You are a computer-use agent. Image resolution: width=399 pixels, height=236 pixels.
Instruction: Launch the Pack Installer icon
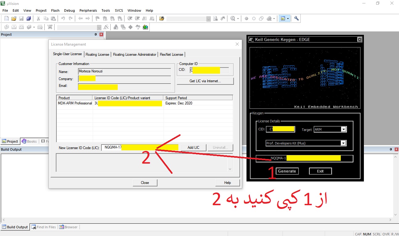point(145,27)
